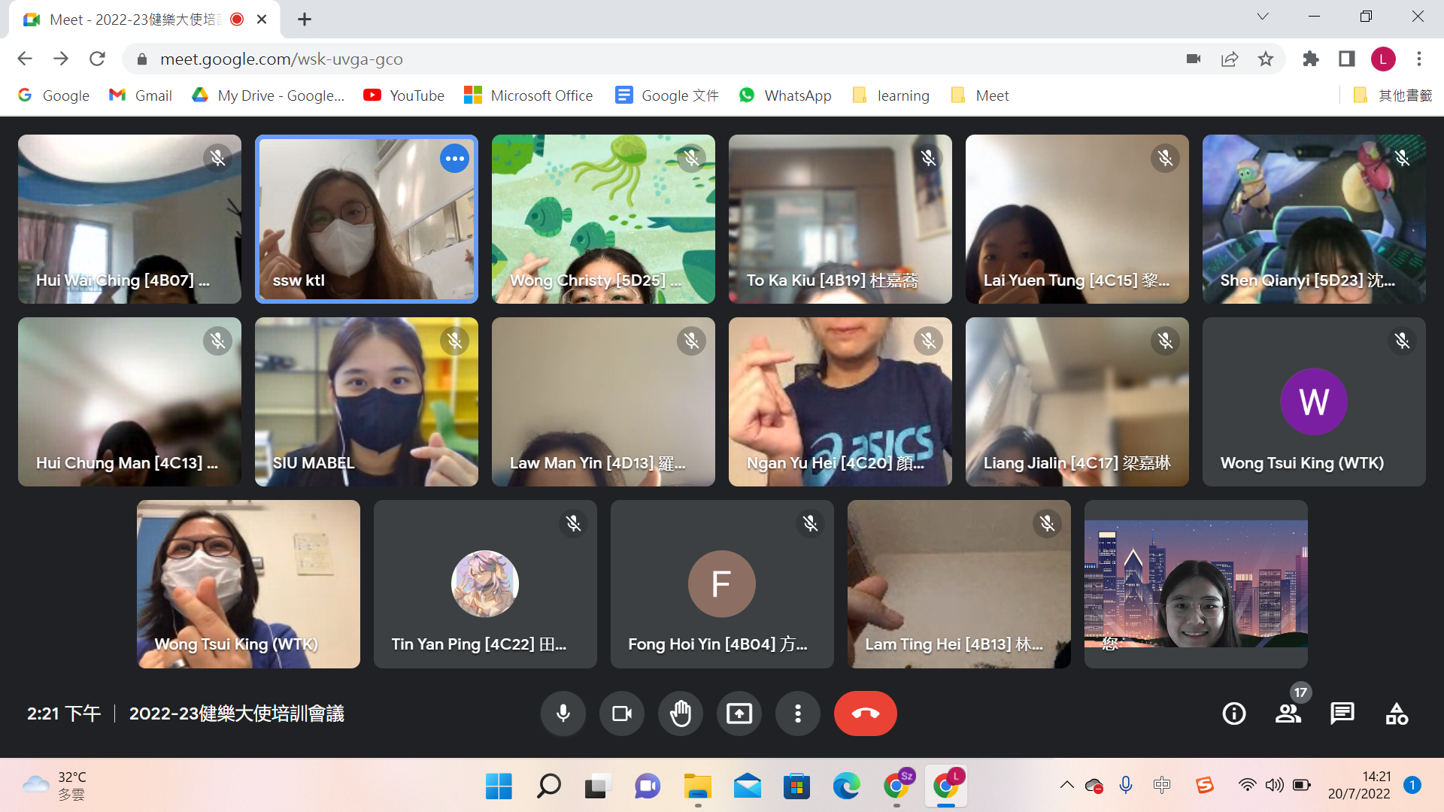Check the muted mic indicator on Wong Christy's tile

[691, 158]
